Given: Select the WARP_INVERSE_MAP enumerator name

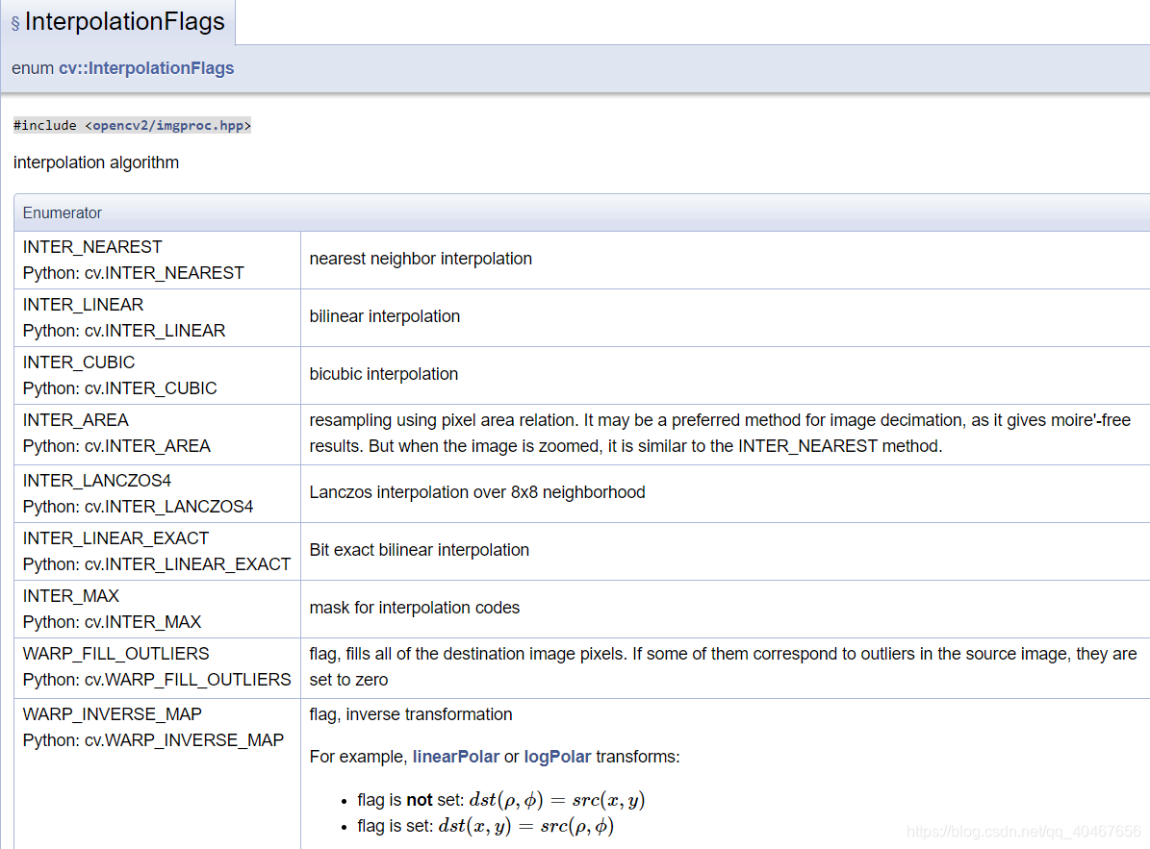Looking at the screenshot, I should (x=113, y=715).
